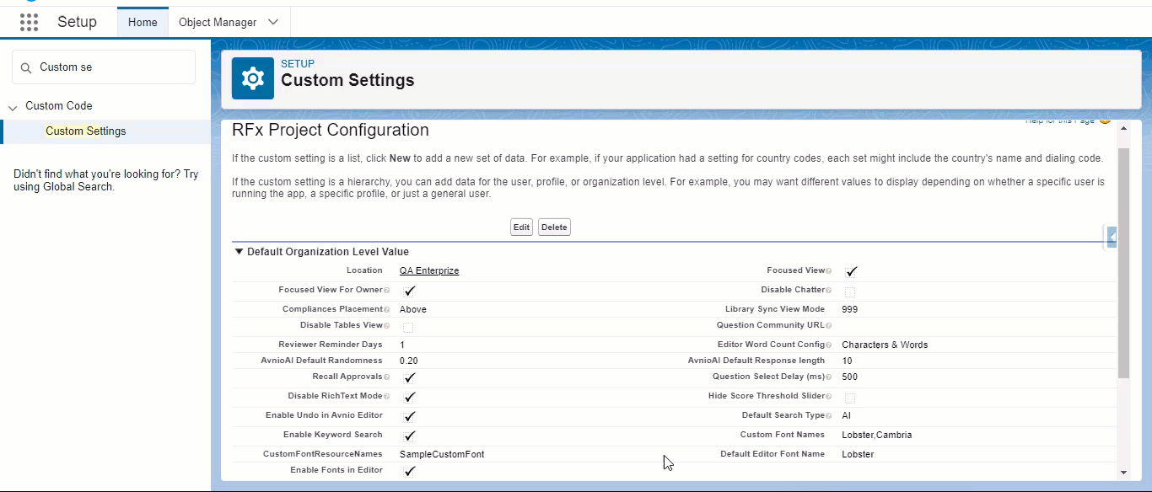The height and width of the screenshot is (492, 1152).
Task: Click help icon beside Default Search Type
Action: click(828, 416)
